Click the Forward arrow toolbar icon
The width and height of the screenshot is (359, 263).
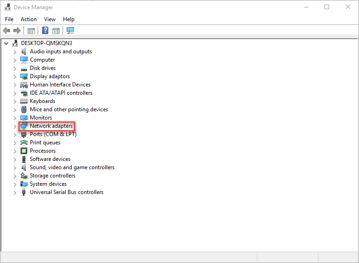coord(17,31)
